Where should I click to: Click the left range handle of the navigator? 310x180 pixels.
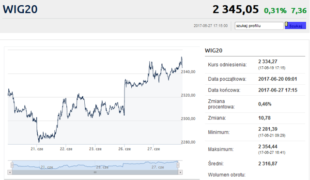click(12, 165)
